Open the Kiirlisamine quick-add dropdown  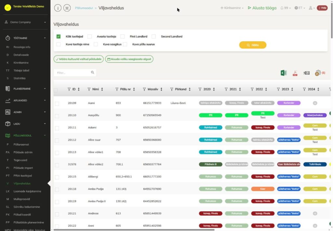click(232, 8)
